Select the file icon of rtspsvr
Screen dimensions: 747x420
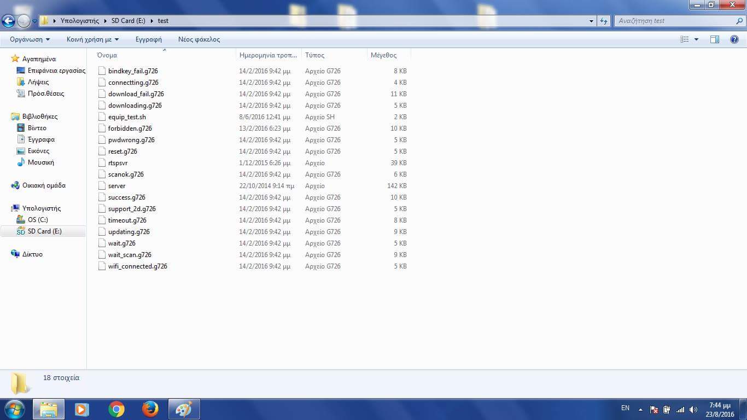[x=102, y=163]
